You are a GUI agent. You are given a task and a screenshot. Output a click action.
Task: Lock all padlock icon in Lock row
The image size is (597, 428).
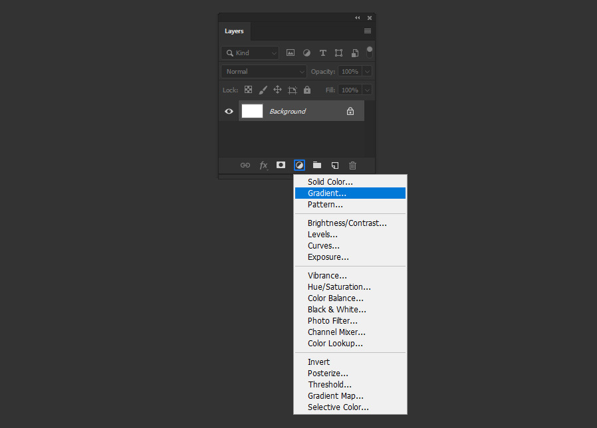307,90
